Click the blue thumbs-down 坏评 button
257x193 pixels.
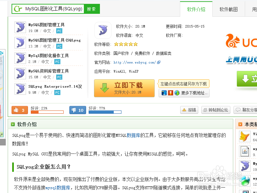pyautogui.click(x=78, y=110)
